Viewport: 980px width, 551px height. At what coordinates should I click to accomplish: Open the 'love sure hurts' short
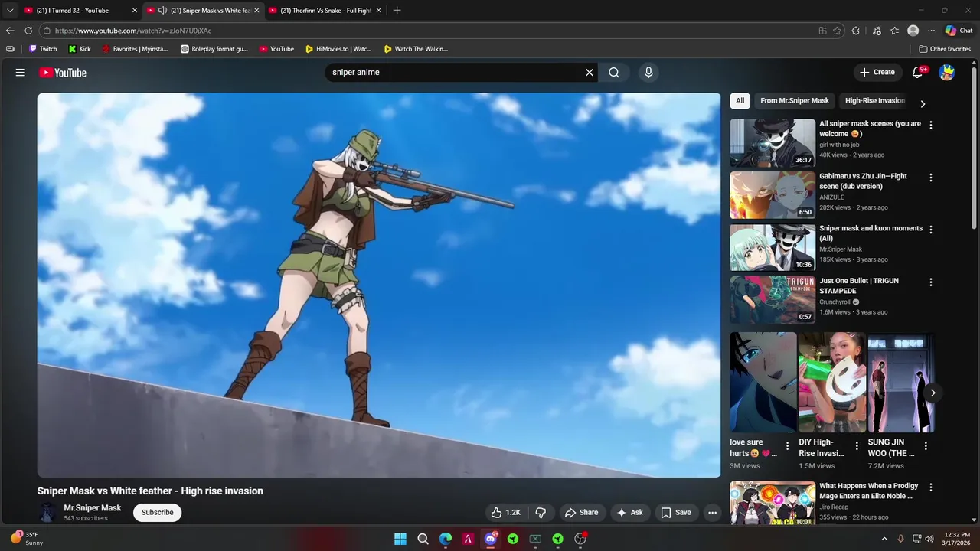pos(763,382)
